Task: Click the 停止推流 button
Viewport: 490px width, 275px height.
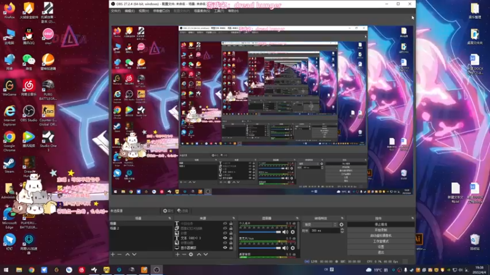Action: pos(380,224)
